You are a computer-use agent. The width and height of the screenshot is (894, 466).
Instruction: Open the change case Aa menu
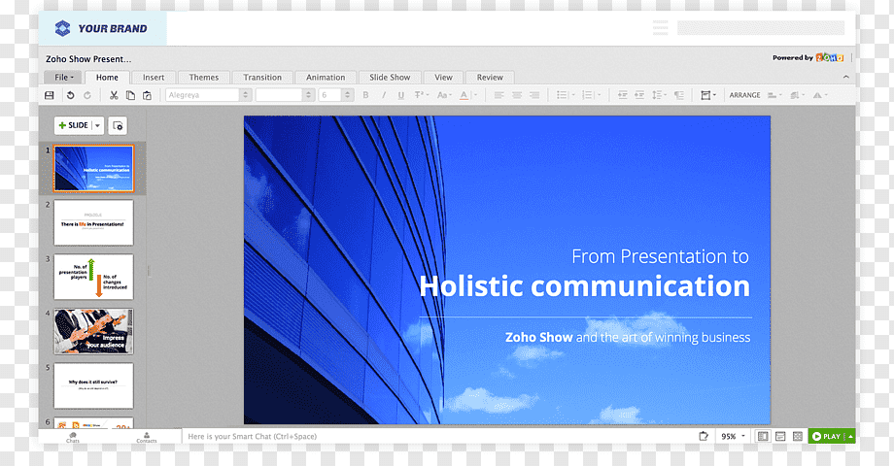443,95
